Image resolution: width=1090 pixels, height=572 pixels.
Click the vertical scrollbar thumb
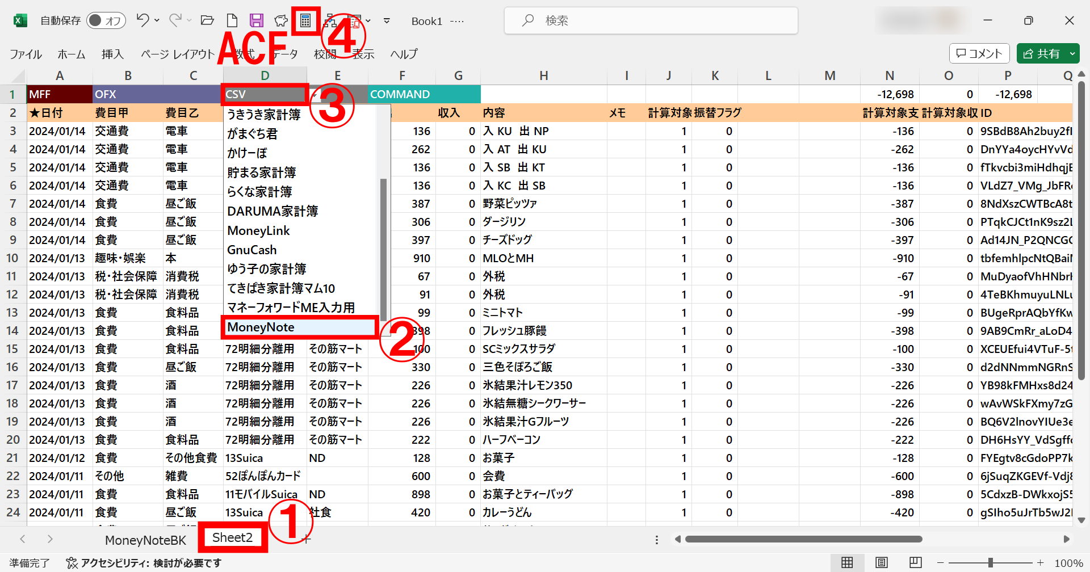1081,231
